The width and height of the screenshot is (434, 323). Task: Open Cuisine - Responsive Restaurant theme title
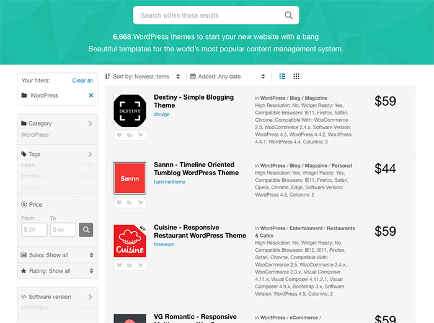200,231
